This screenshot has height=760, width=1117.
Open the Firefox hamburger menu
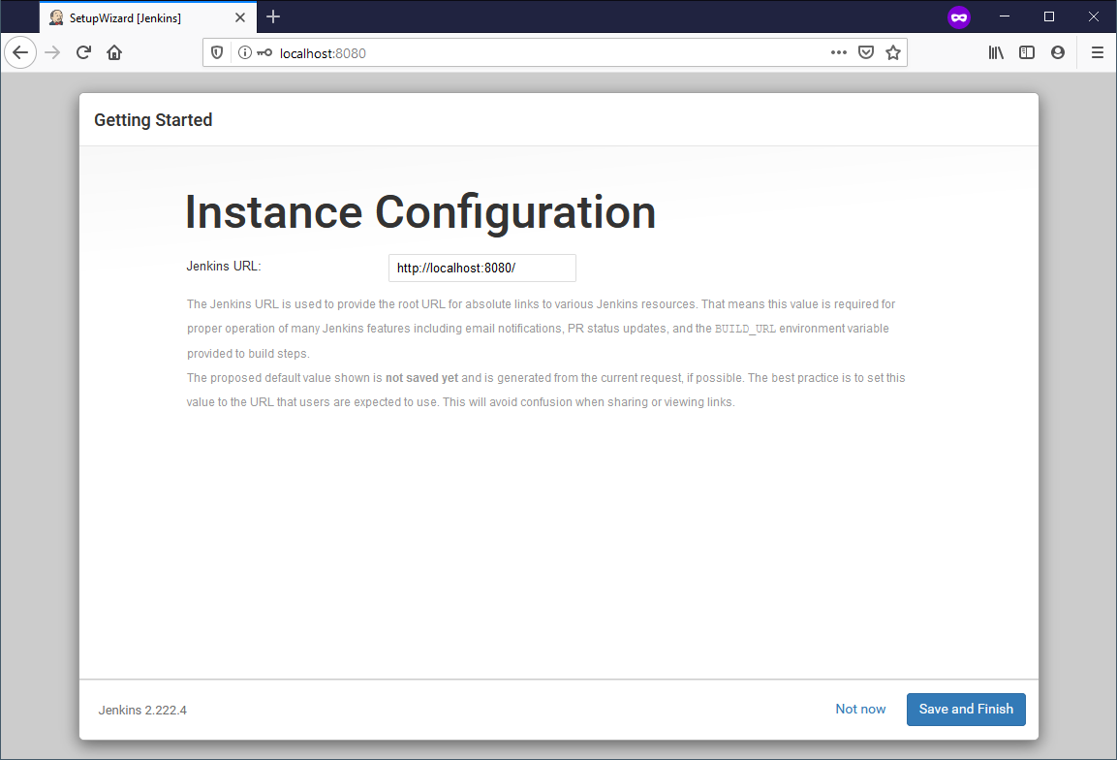1098,52
